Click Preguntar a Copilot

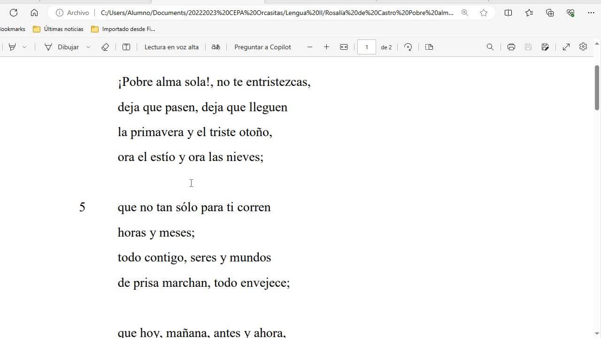[262, 47]
